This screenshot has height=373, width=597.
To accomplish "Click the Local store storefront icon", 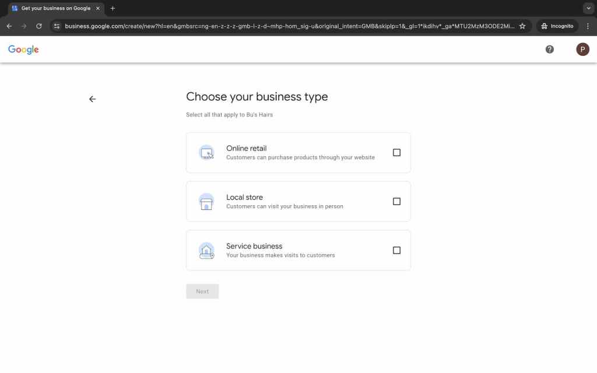I will click(x=206, y=201).
